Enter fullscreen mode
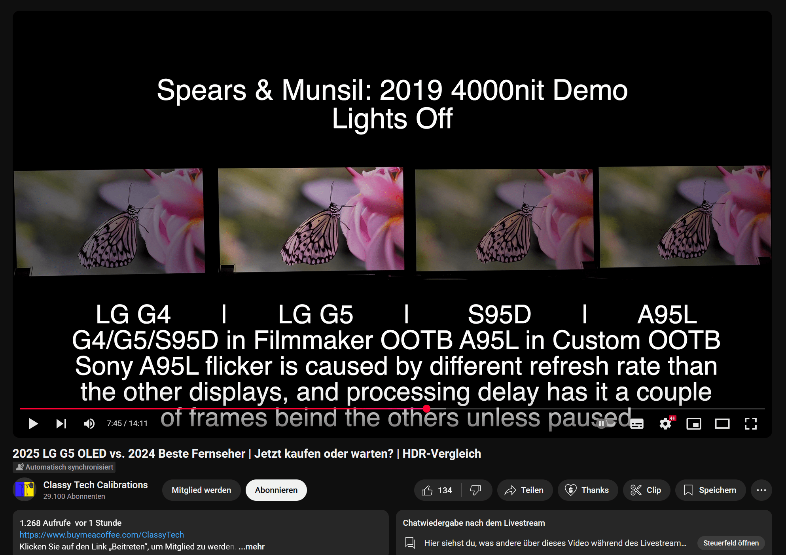Screen dimensions: 786x555 (x=751, y=424)
